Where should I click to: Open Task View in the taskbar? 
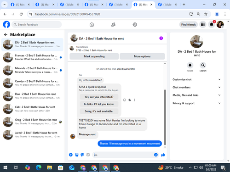pos(16,167)
